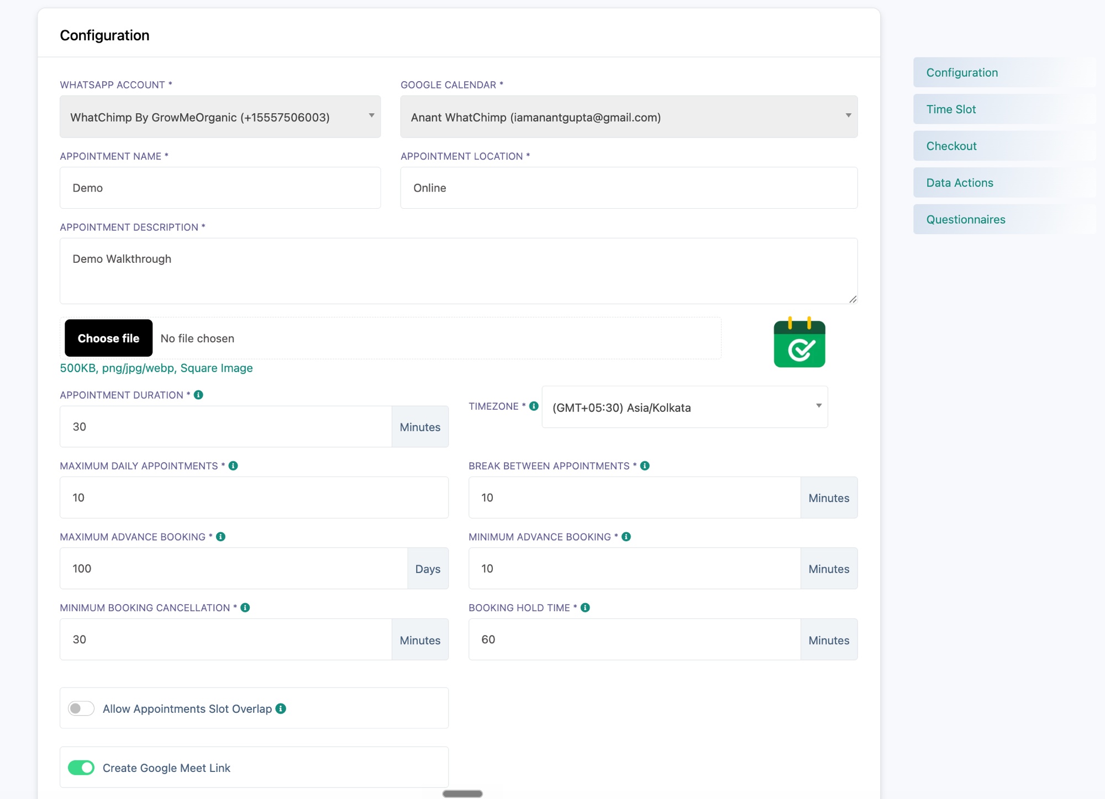Click Break Between Appointments input
The image size is (1105, 799).
634,498
